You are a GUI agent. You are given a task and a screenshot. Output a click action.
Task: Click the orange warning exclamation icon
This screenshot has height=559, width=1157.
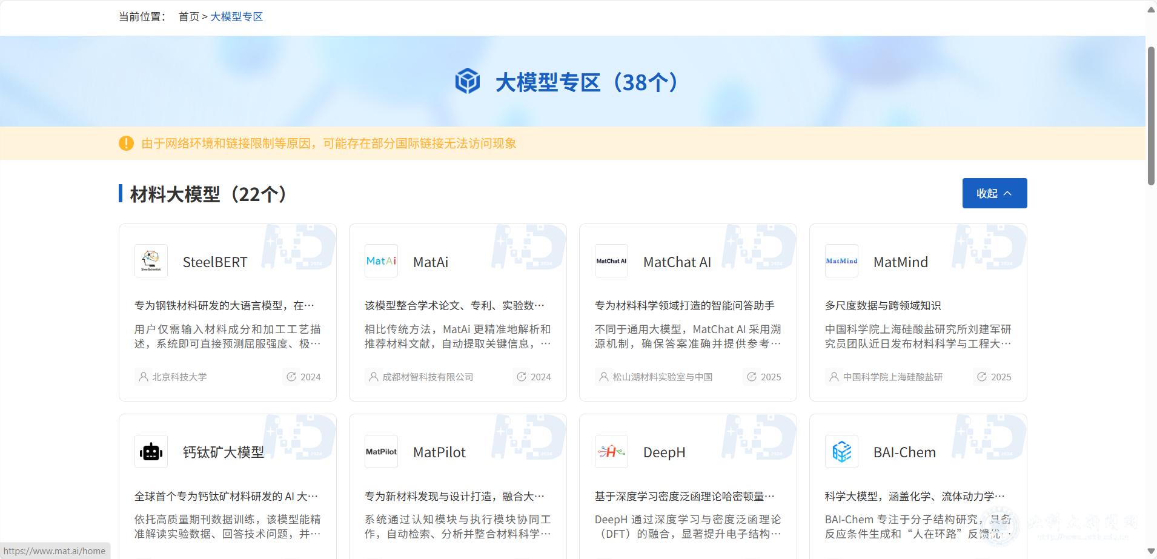[126, 144]
